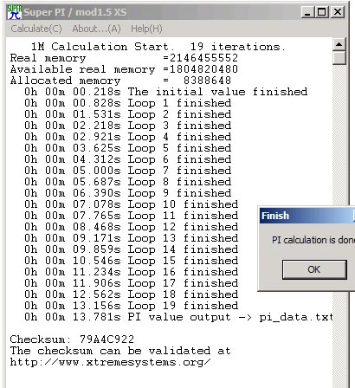Click the 'Loop 19 finished' line
The height and width of the screenshot is (388, 355).
[132, 306]
